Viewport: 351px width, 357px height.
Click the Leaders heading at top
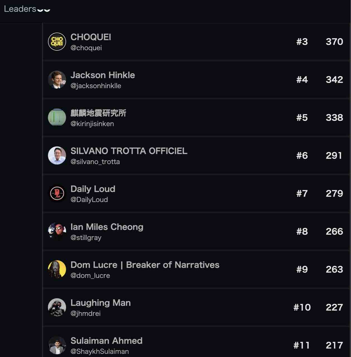pyautogui.click(x=20, y=9)
